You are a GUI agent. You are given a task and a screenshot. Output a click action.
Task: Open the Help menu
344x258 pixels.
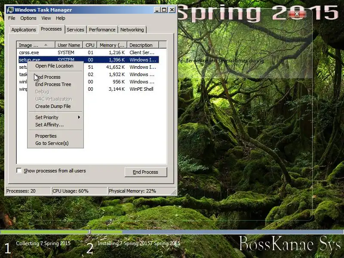[x=60, y=18]
